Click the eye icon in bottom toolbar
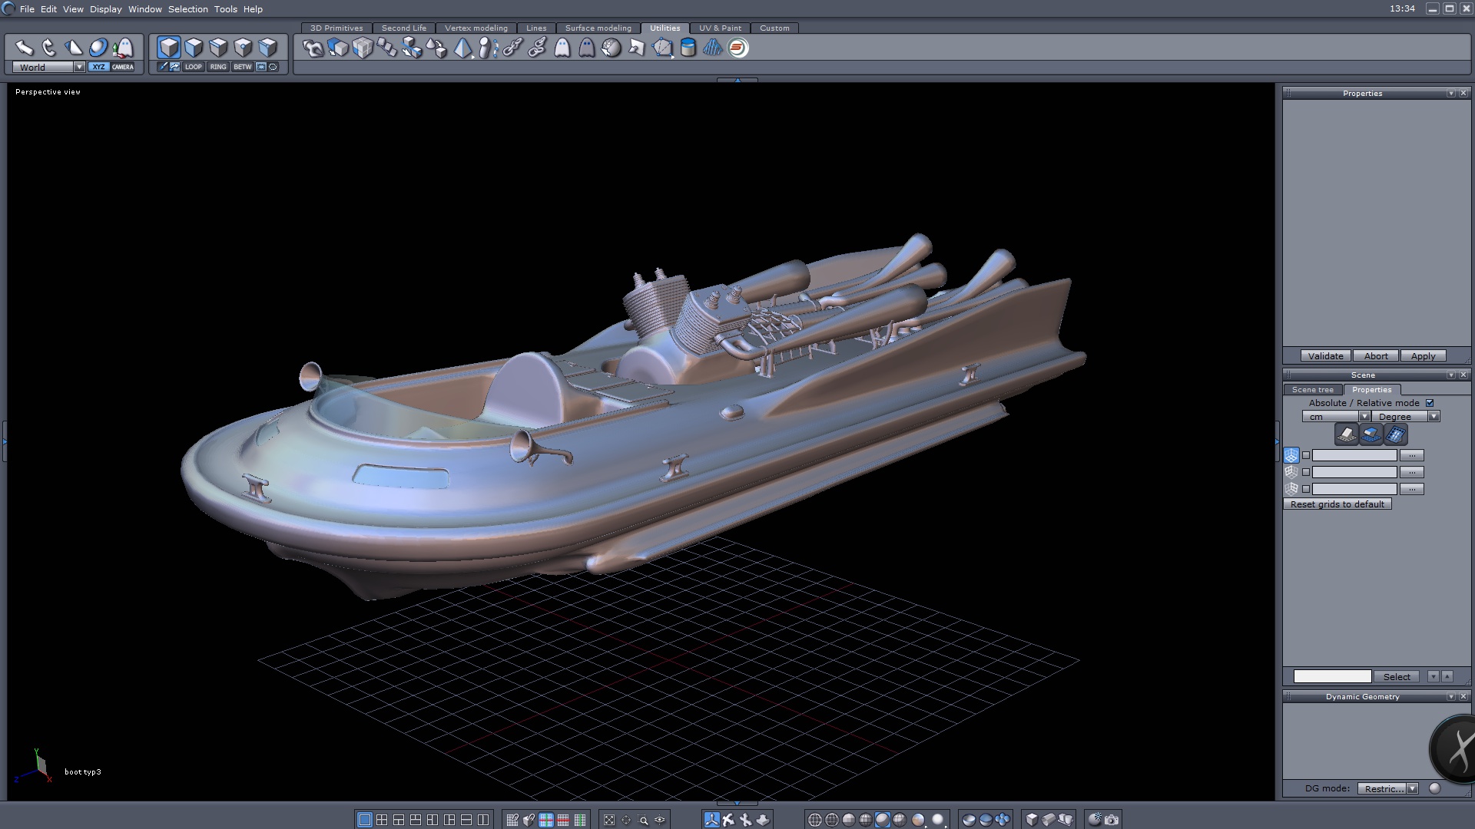 660,820
